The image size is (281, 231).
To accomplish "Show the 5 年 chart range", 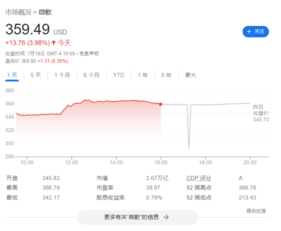I will tap(166, 75).
